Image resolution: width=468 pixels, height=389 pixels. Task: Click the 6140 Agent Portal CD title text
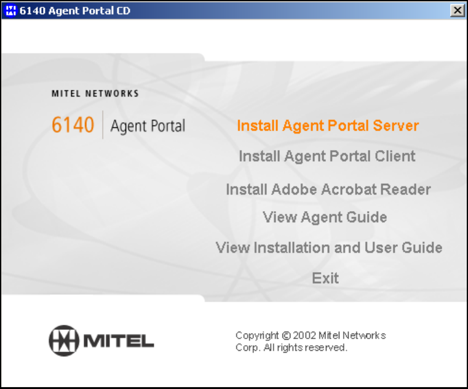click(x=75, y=10)
